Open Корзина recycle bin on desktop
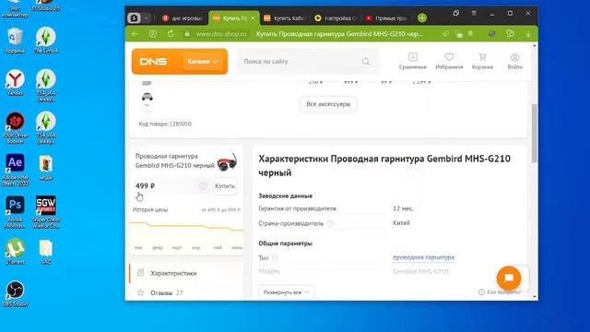The image size is (590, 332). [15, 40]
